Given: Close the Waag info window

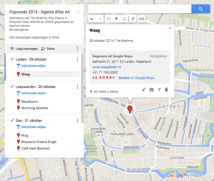Looking at the screenshot, I should pyautogui.click(x=170, y=28).
